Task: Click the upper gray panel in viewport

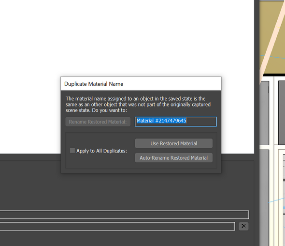Action: click(x=264, y=113)
